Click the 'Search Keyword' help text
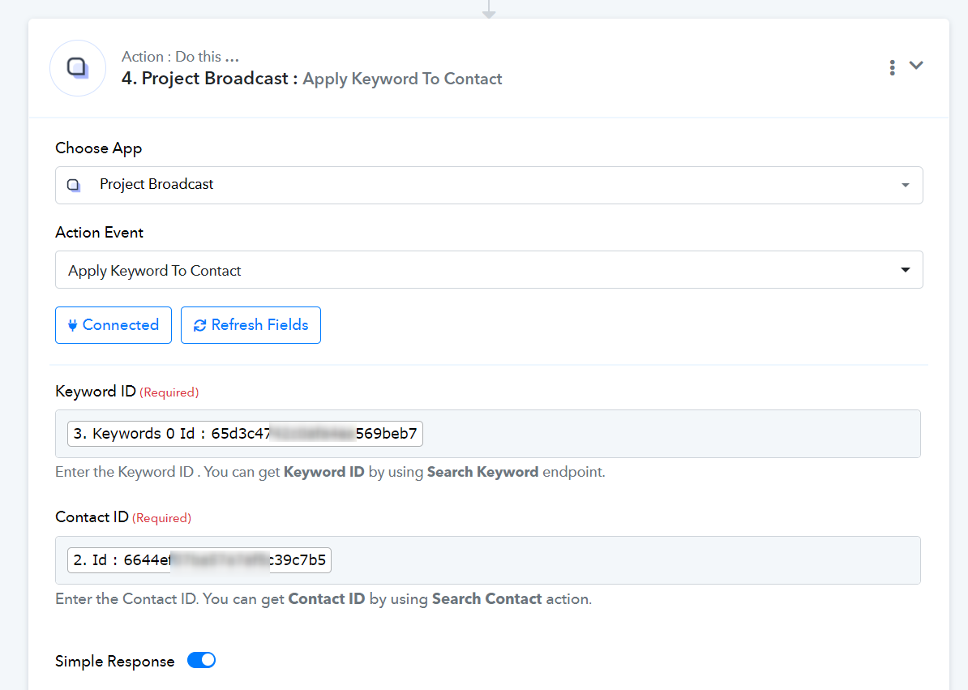Viewport: 968px width, 690px height. point(482,472)
